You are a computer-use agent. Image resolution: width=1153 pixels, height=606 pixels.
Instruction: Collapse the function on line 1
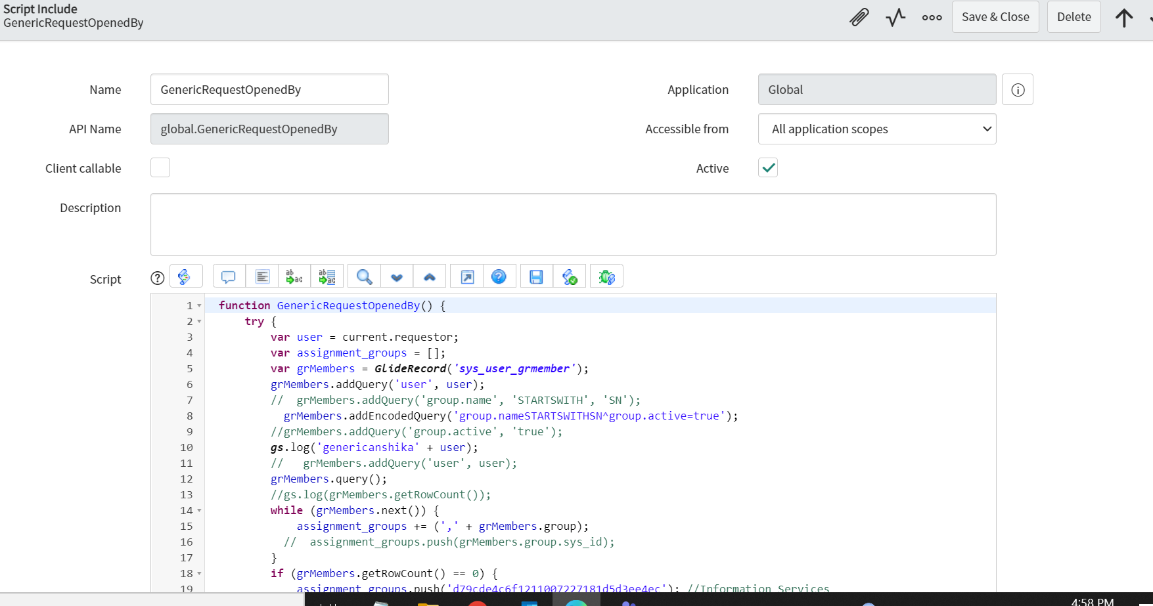tap(200, 305)
